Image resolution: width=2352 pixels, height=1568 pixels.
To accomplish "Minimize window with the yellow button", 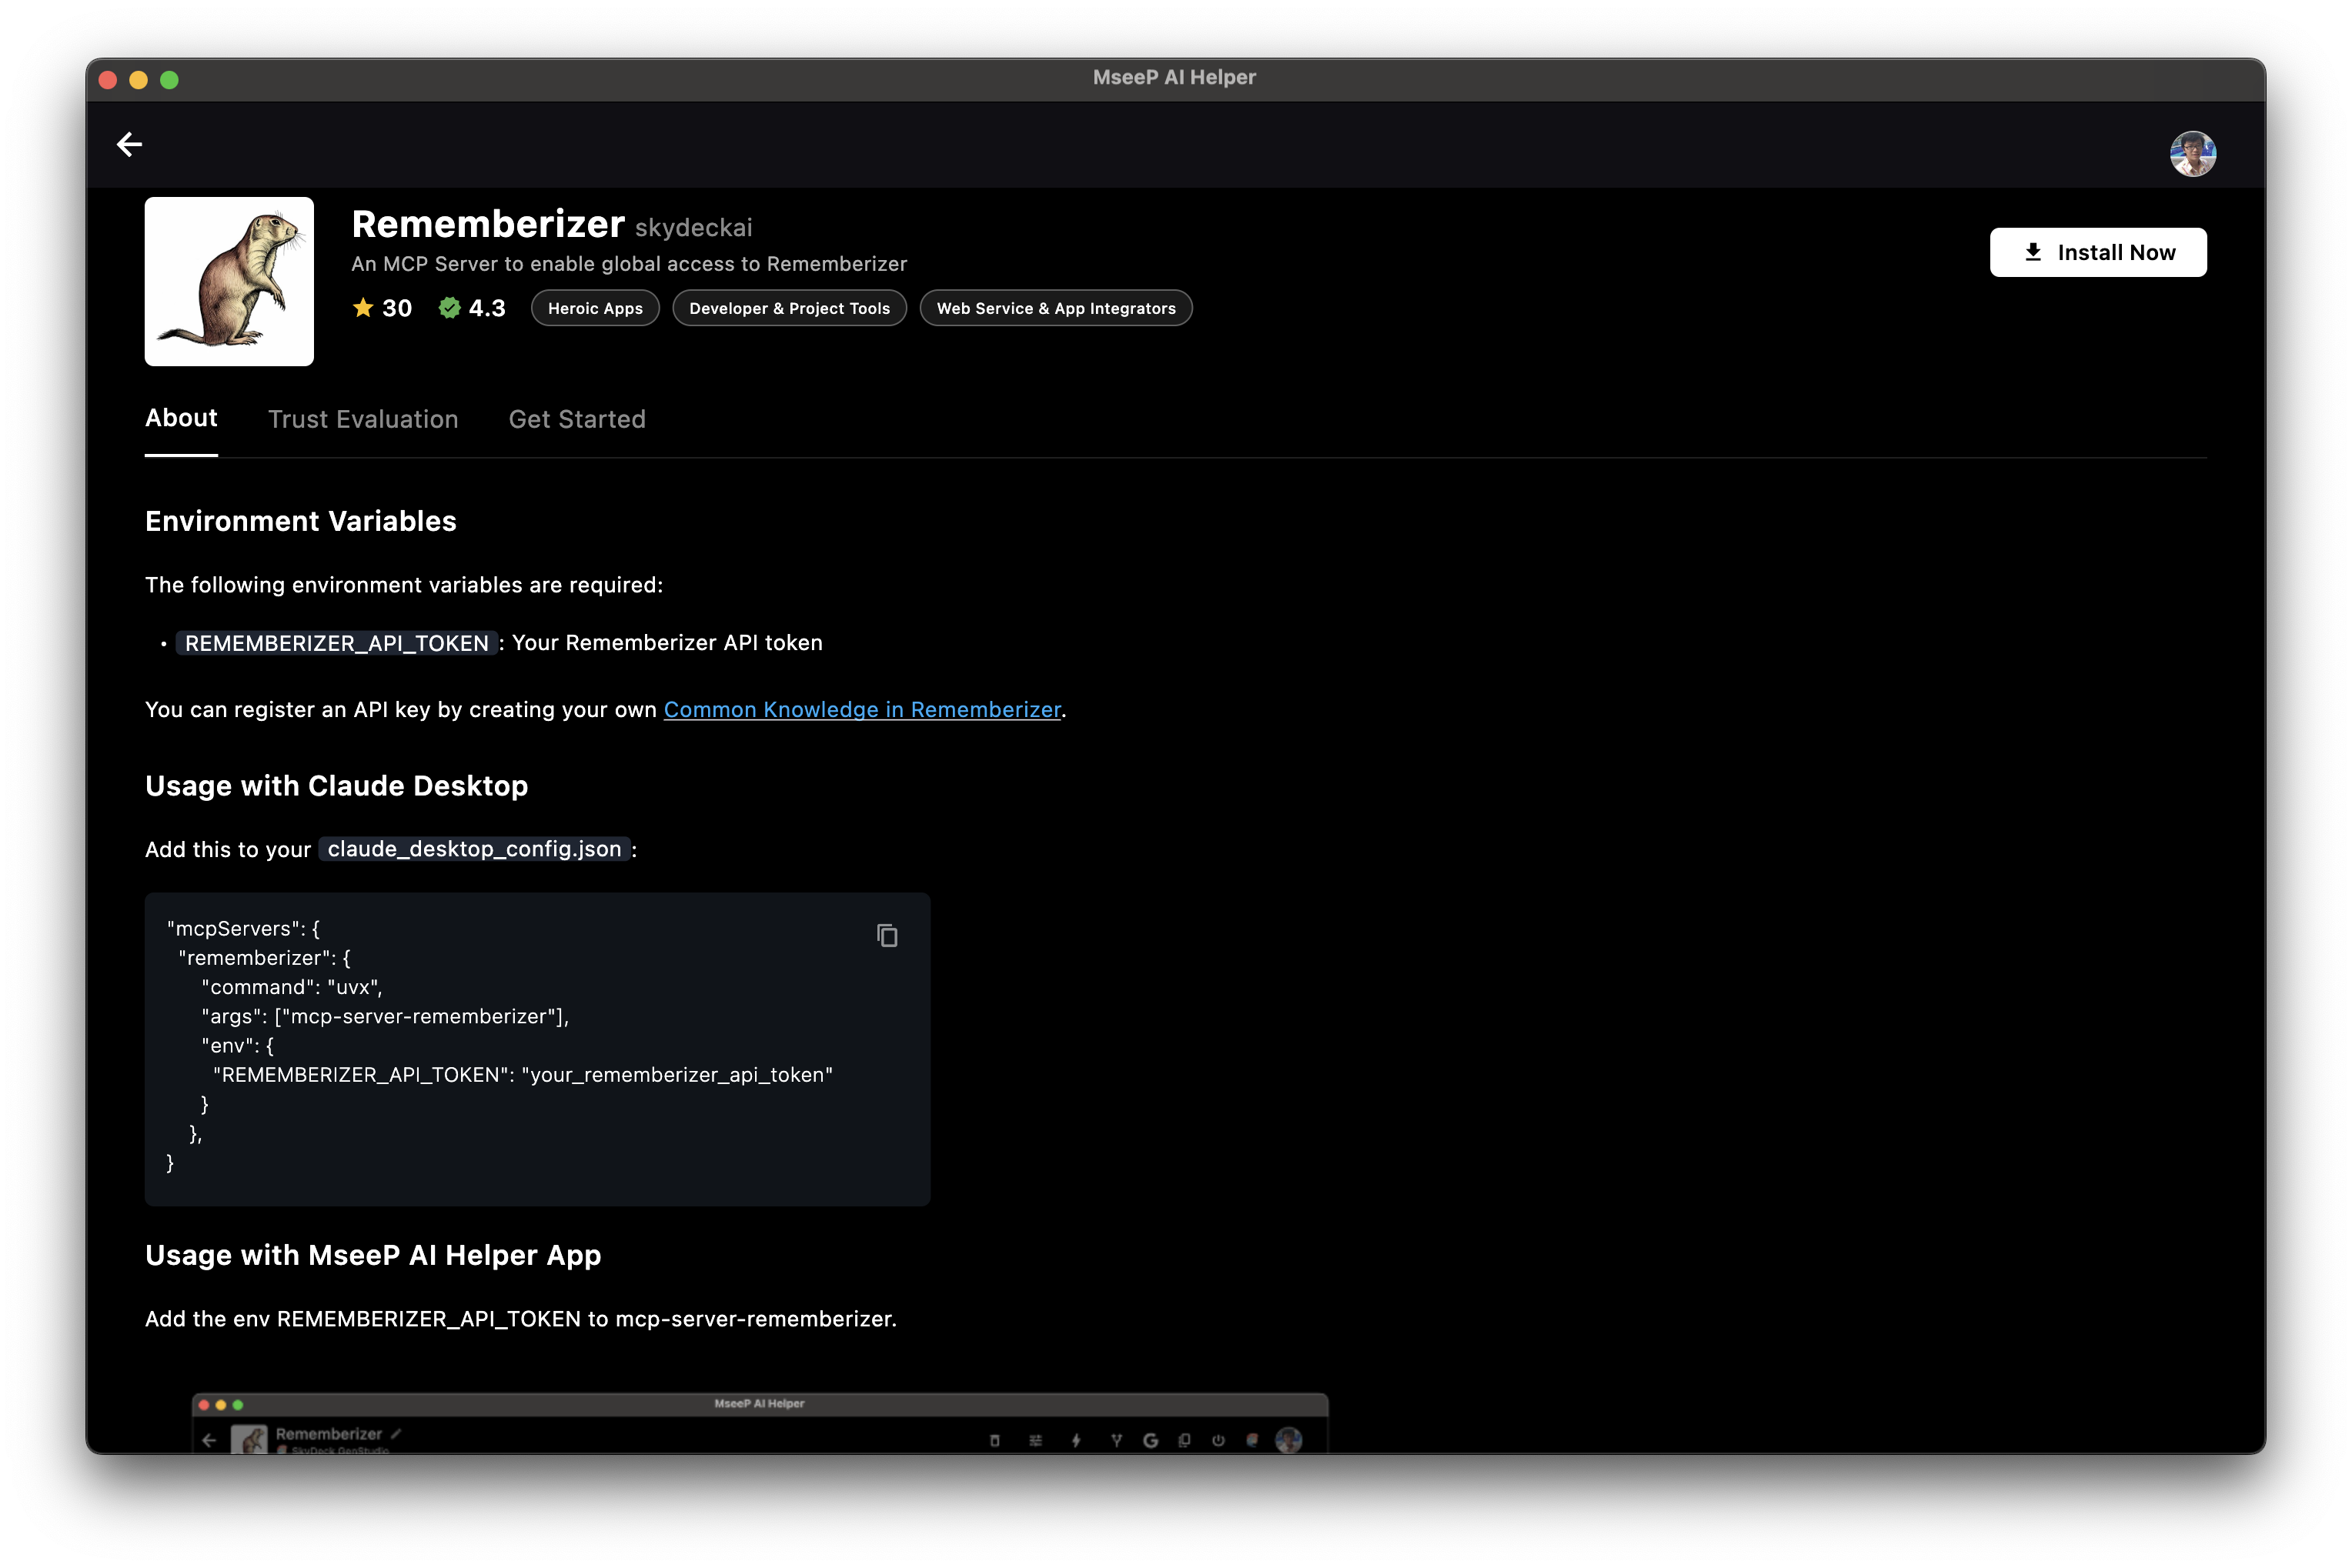I will [x=139, y=80].
